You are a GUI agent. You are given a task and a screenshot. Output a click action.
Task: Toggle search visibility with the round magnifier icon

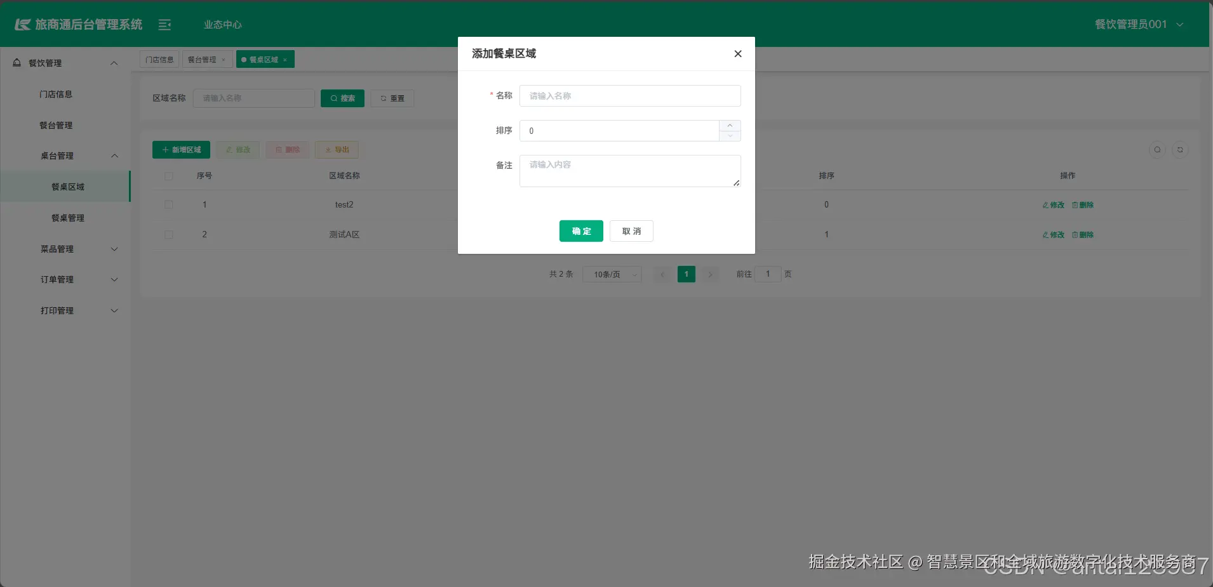click(x=1157, y=150)
